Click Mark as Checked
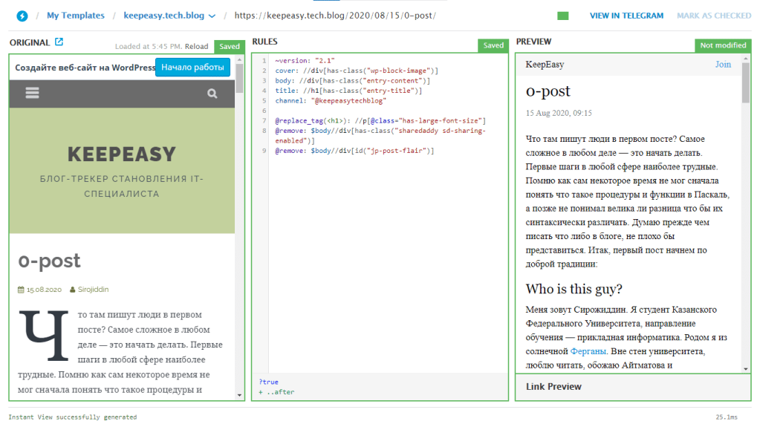Screen dimensions: 760x427 tap(713, 16)
